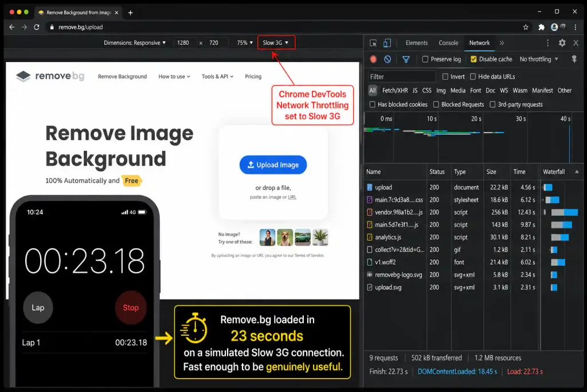Select the Network tab
587x392 pixels.
pos(479,43)
